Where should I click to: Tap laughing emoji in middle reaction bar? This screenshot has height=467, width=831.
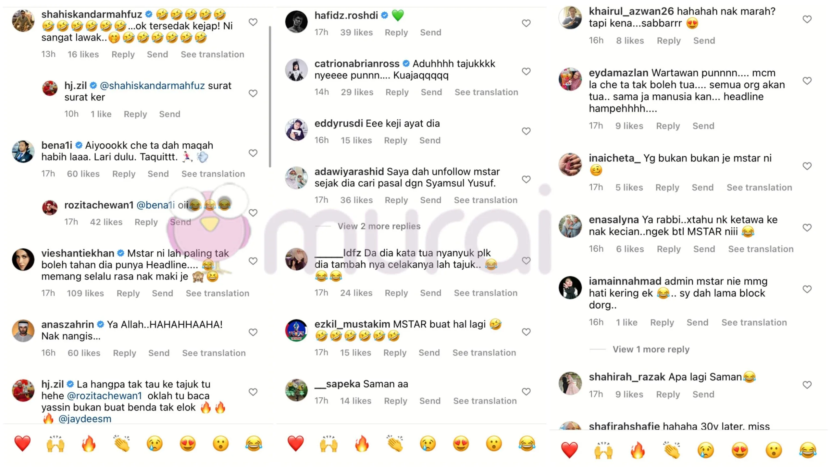[527, 444]
